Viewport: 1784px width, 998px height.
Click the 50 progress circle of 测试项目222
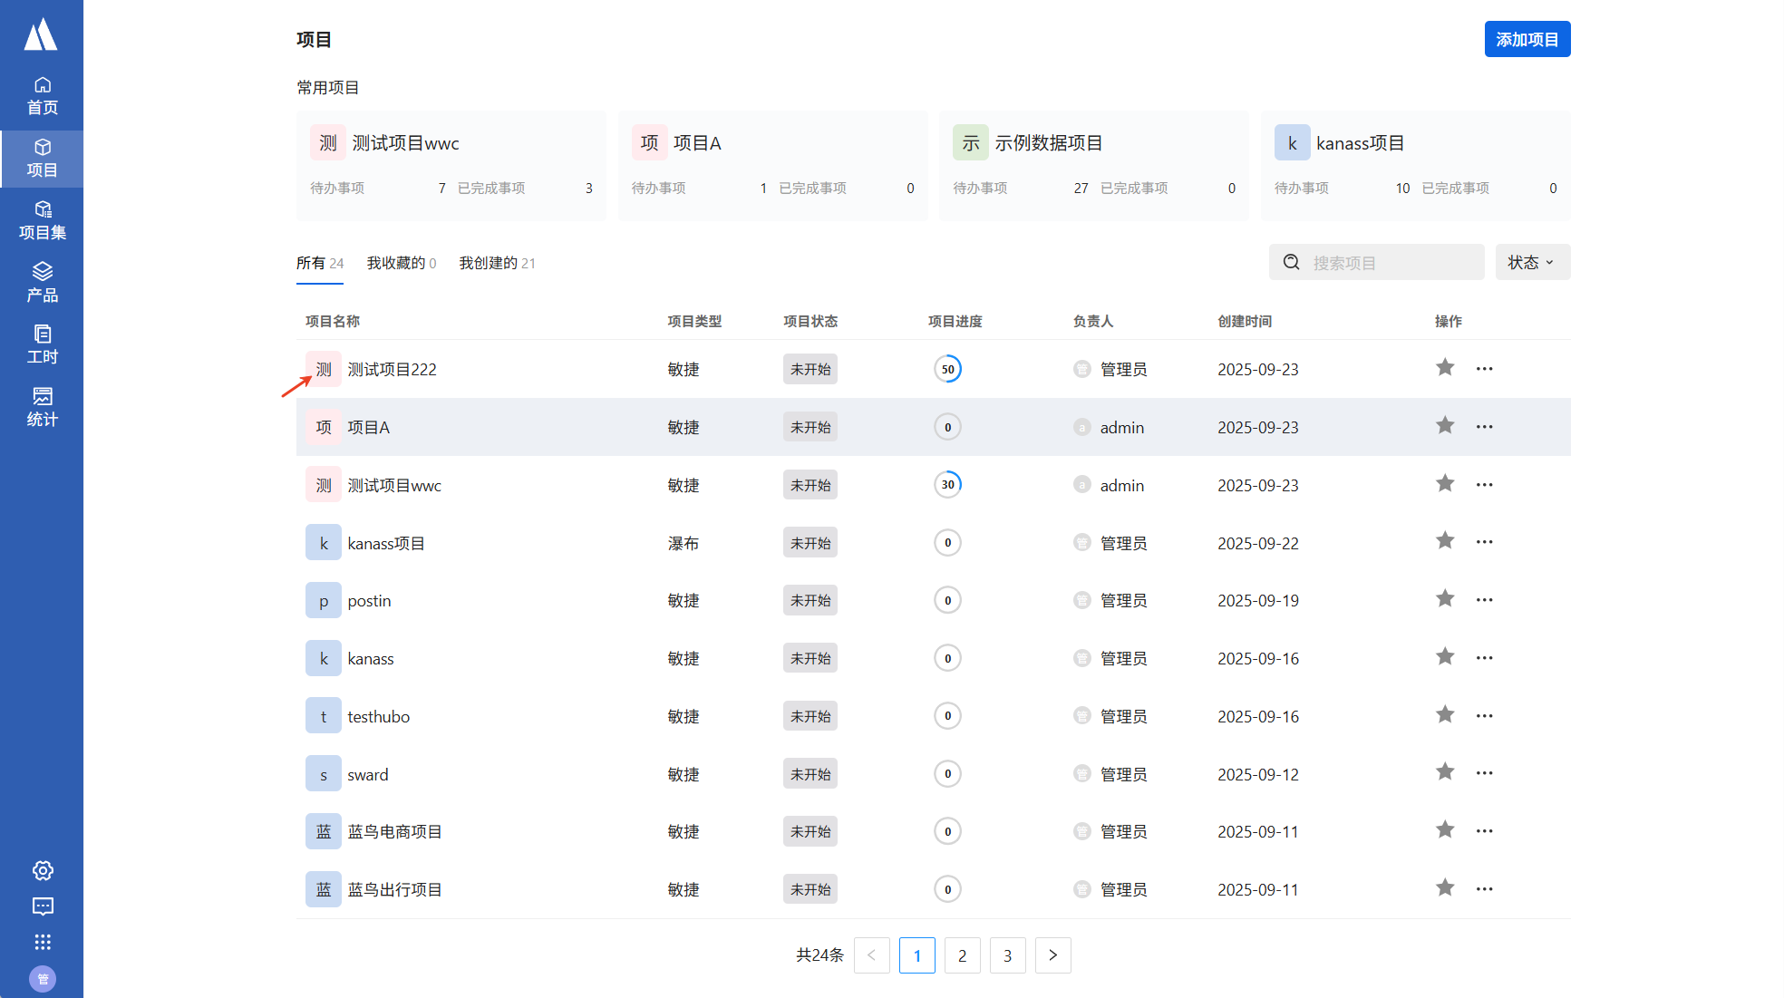coord(947,369)
